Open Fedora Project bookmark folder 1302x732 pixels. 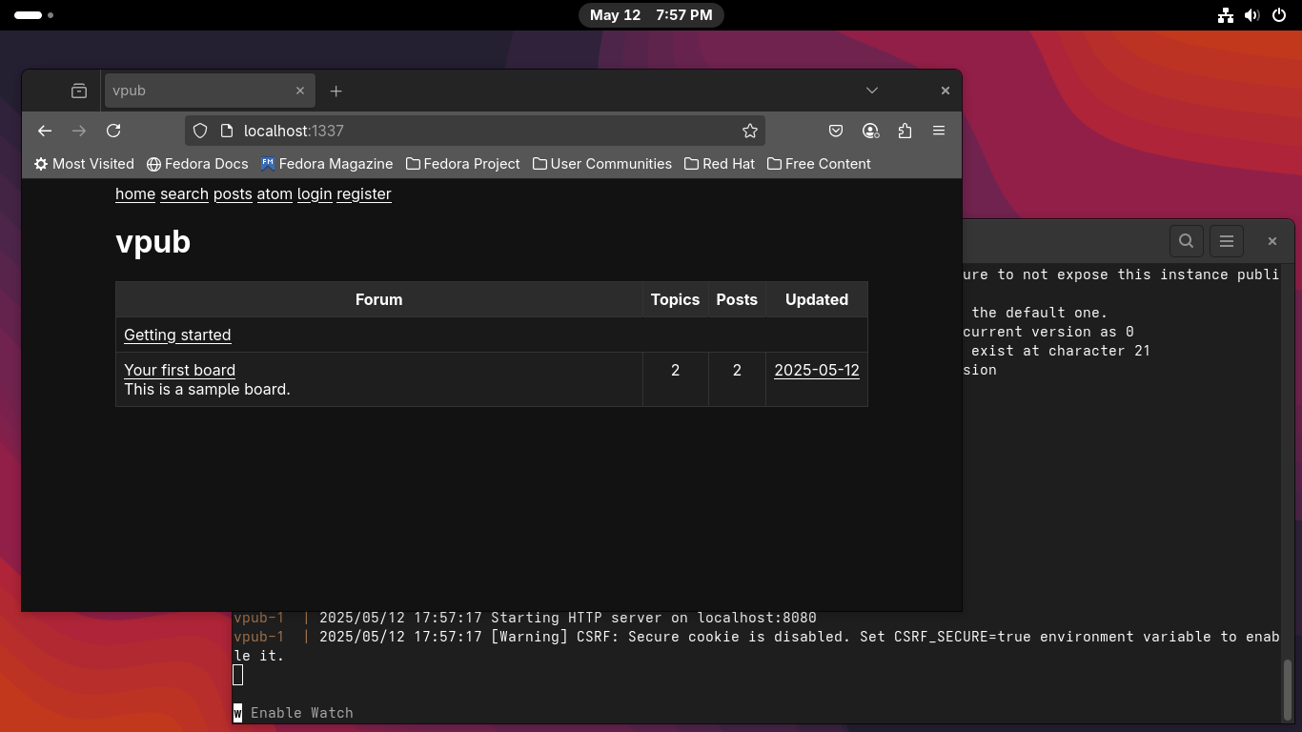coord(462,164)
